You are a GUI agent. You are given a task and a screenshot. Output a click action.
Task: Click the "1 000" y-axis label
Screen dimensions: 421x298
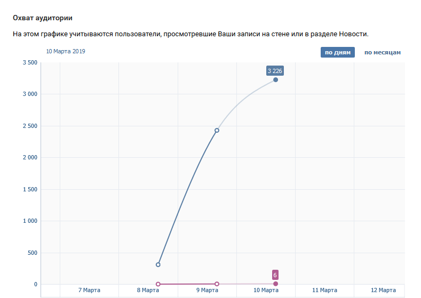30,221
